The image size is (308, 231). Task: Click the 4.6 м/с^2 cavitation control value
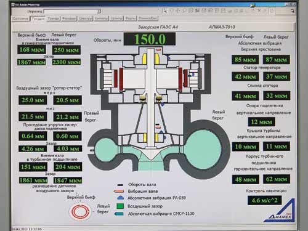(x=264, y=200)
